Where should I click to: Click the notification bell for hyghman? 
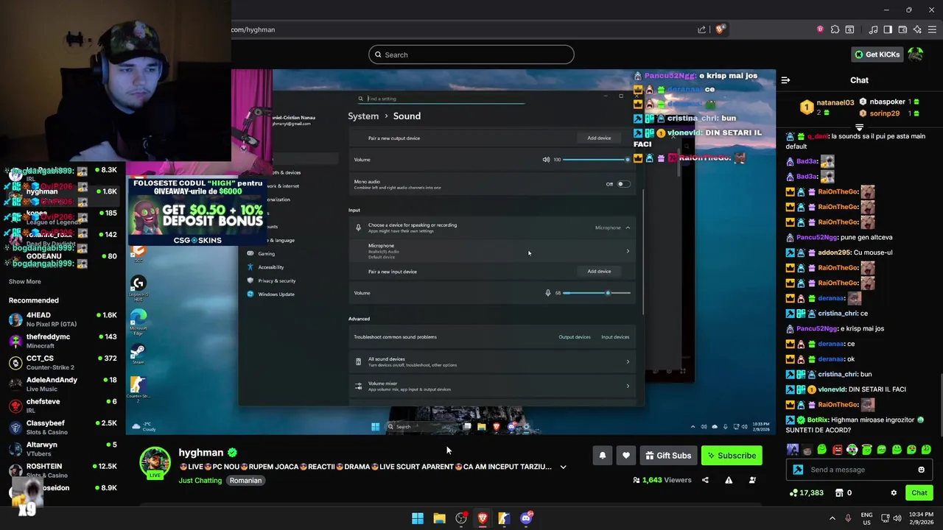602,456
